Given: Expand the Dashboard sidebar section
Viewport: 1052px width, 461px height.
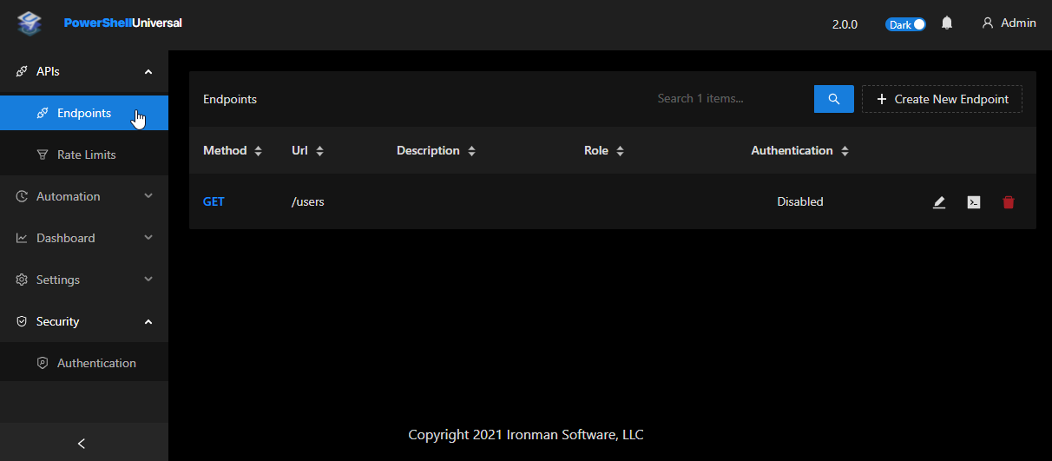Looking at the screenshot, I should [x=83, y=238].
